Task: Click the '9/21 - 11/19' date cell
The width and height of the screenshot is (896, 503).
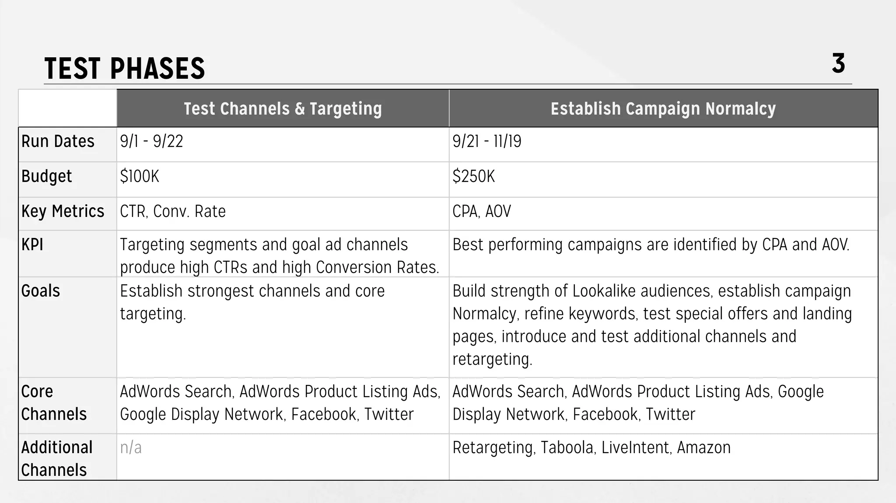Action: pos(486,142)
